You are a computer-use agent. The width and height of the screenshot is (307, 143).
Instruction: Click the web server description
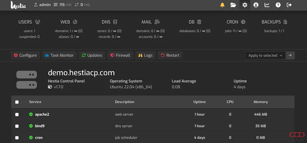point(124,114)
